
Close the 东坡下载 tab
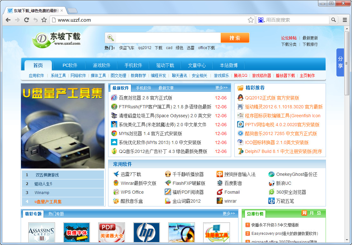[x=61, y=11]
